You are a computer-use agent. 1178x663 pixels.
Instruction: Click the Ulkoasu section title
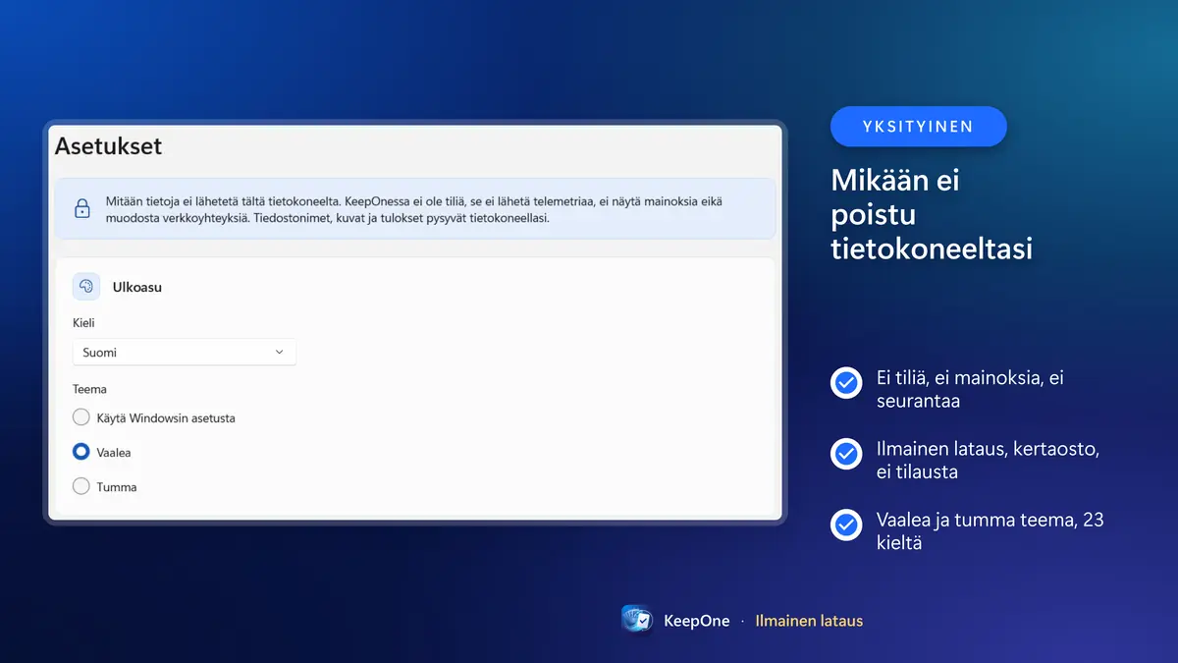tap(137, 287)
